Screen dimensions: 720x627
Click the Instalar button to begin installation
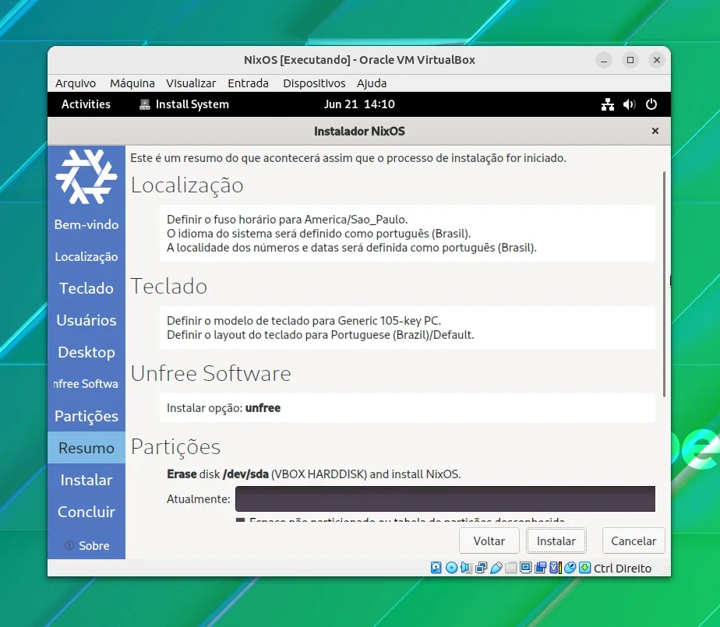click(x=556, y=541)
